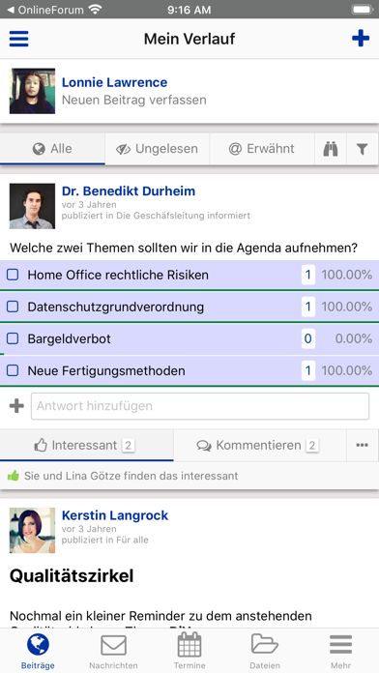Check the Datenschutzgrundverordnung option
Screen dimensions: 379x673
13,307
